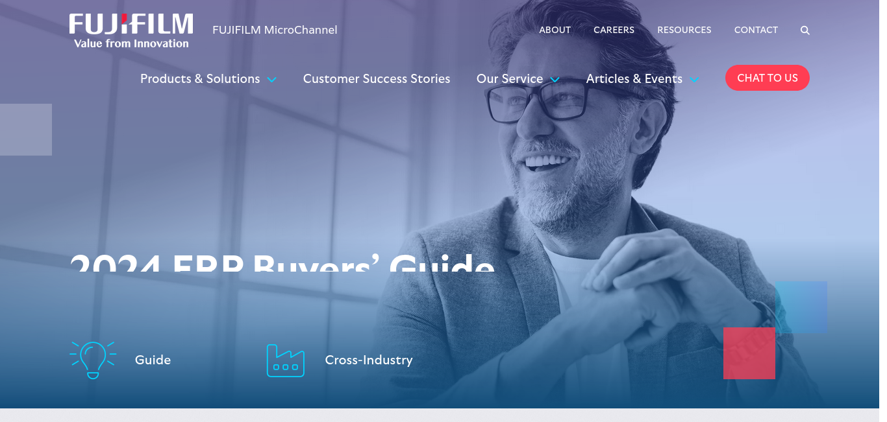The width and height of the screenshot is (887, 422).
Task: Click the search magnifier icon
Action: (805, 30)
